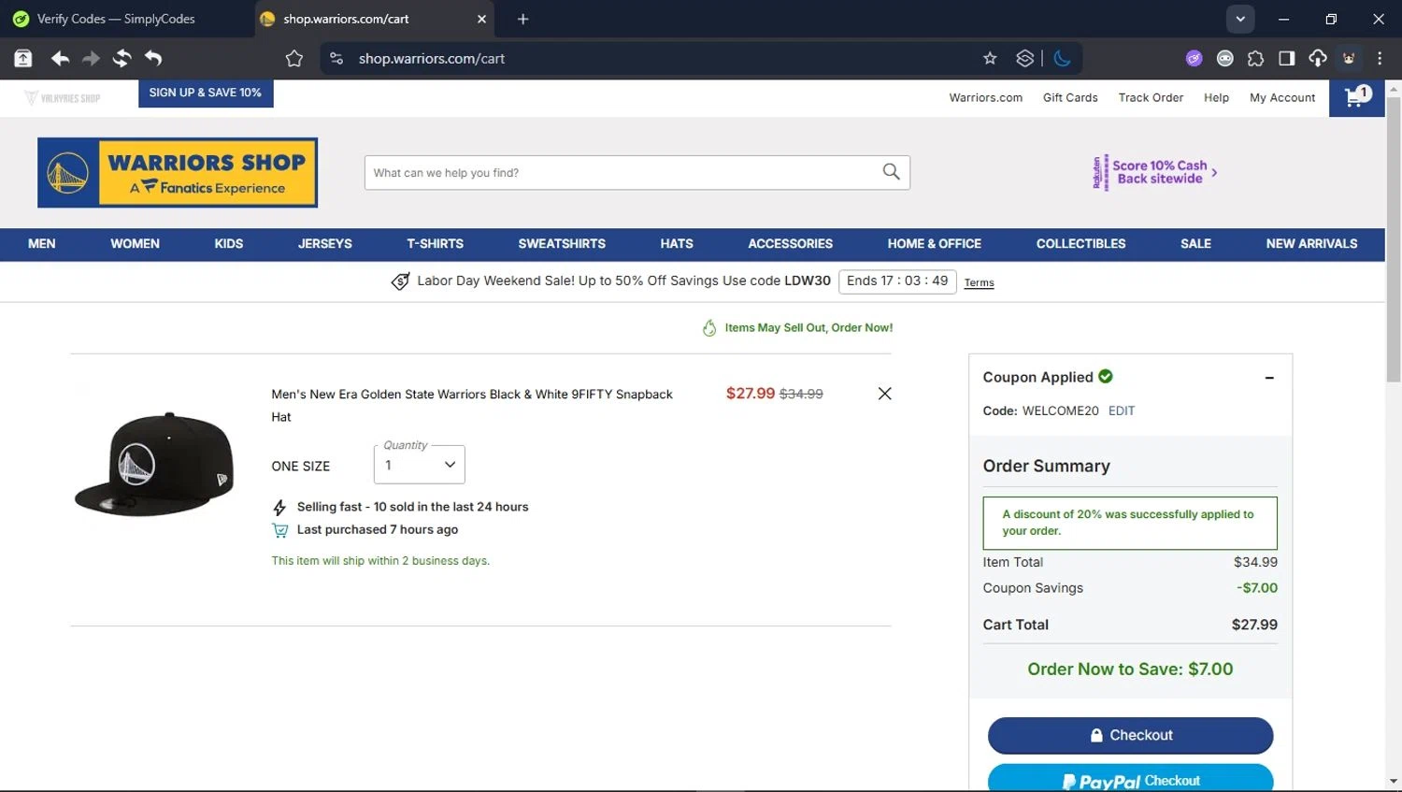The height and width of the screenshot is (792, 1402).
Task: Toggle the crescent moon dark mode icon
Action: [x=1063, y=59]
